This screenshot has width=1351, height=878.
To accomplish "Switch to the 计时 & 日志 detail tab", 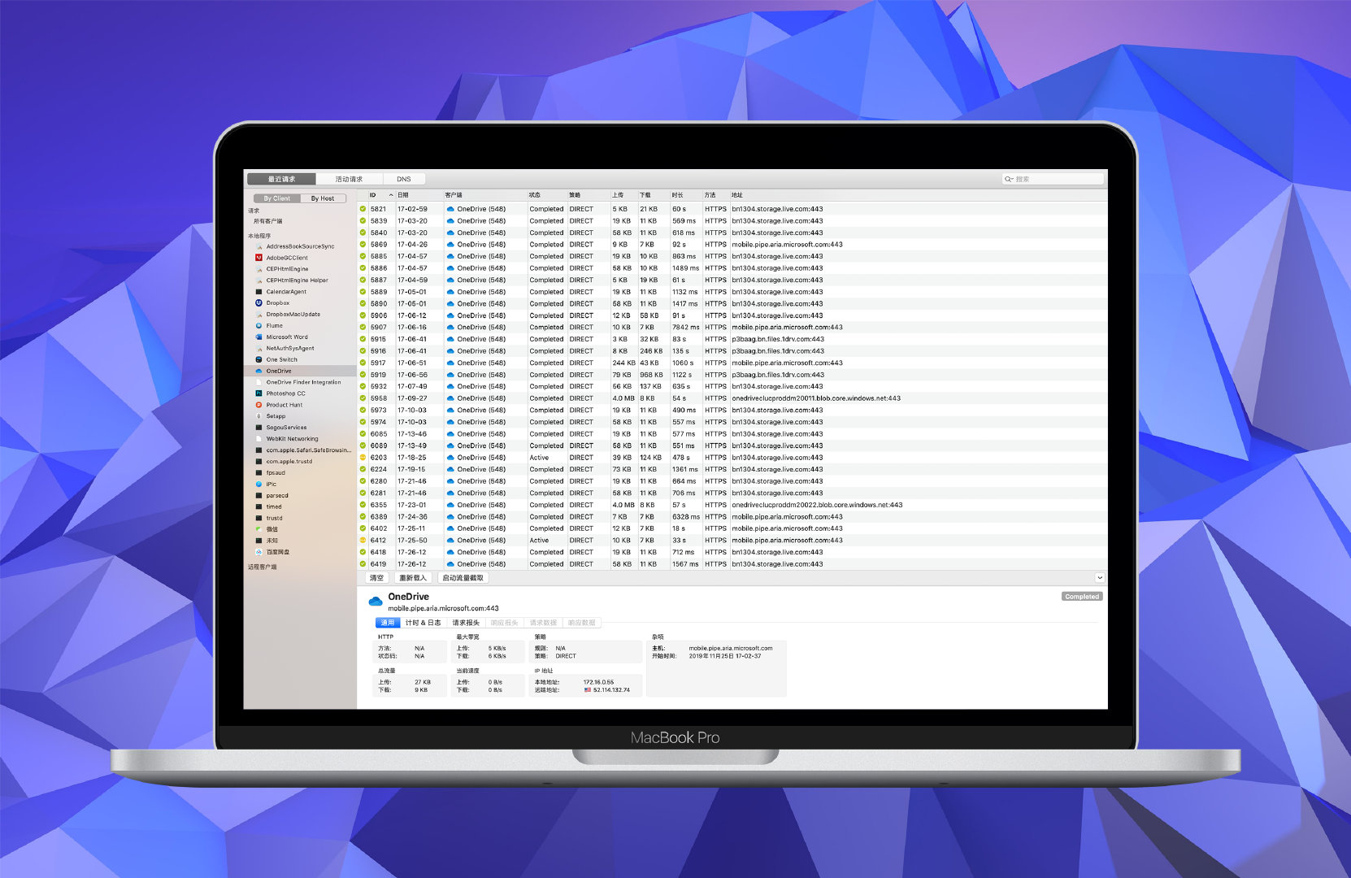I will pyautogui.click(x=423, y=623).
